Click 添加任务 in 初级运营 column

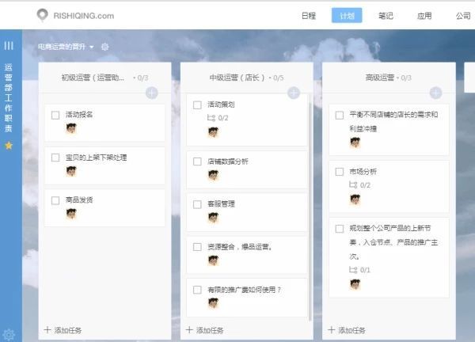coord(63,330)
